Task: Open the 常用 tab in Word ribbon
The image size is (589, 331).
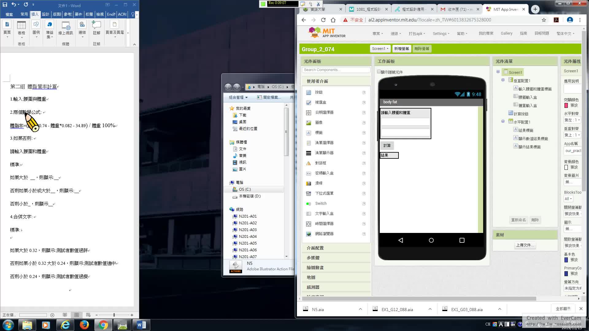Action: click(24, 14)
